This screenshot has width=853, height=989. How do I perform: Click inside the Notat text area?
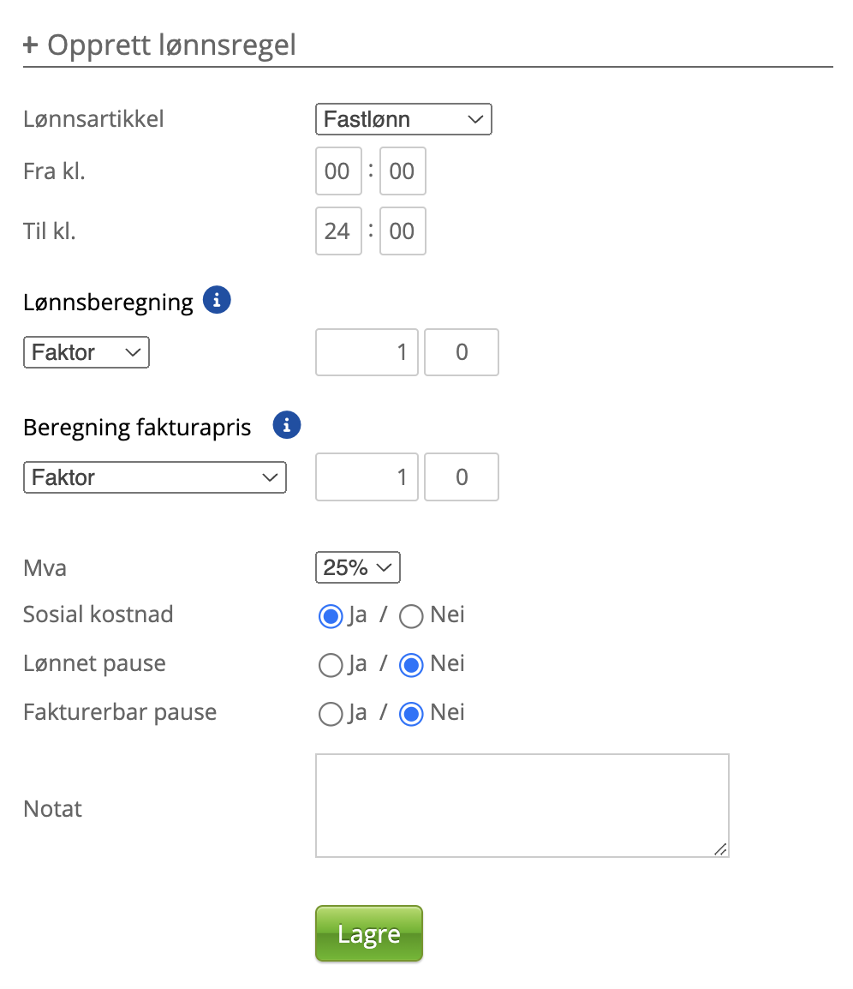[x=522, y=805]
